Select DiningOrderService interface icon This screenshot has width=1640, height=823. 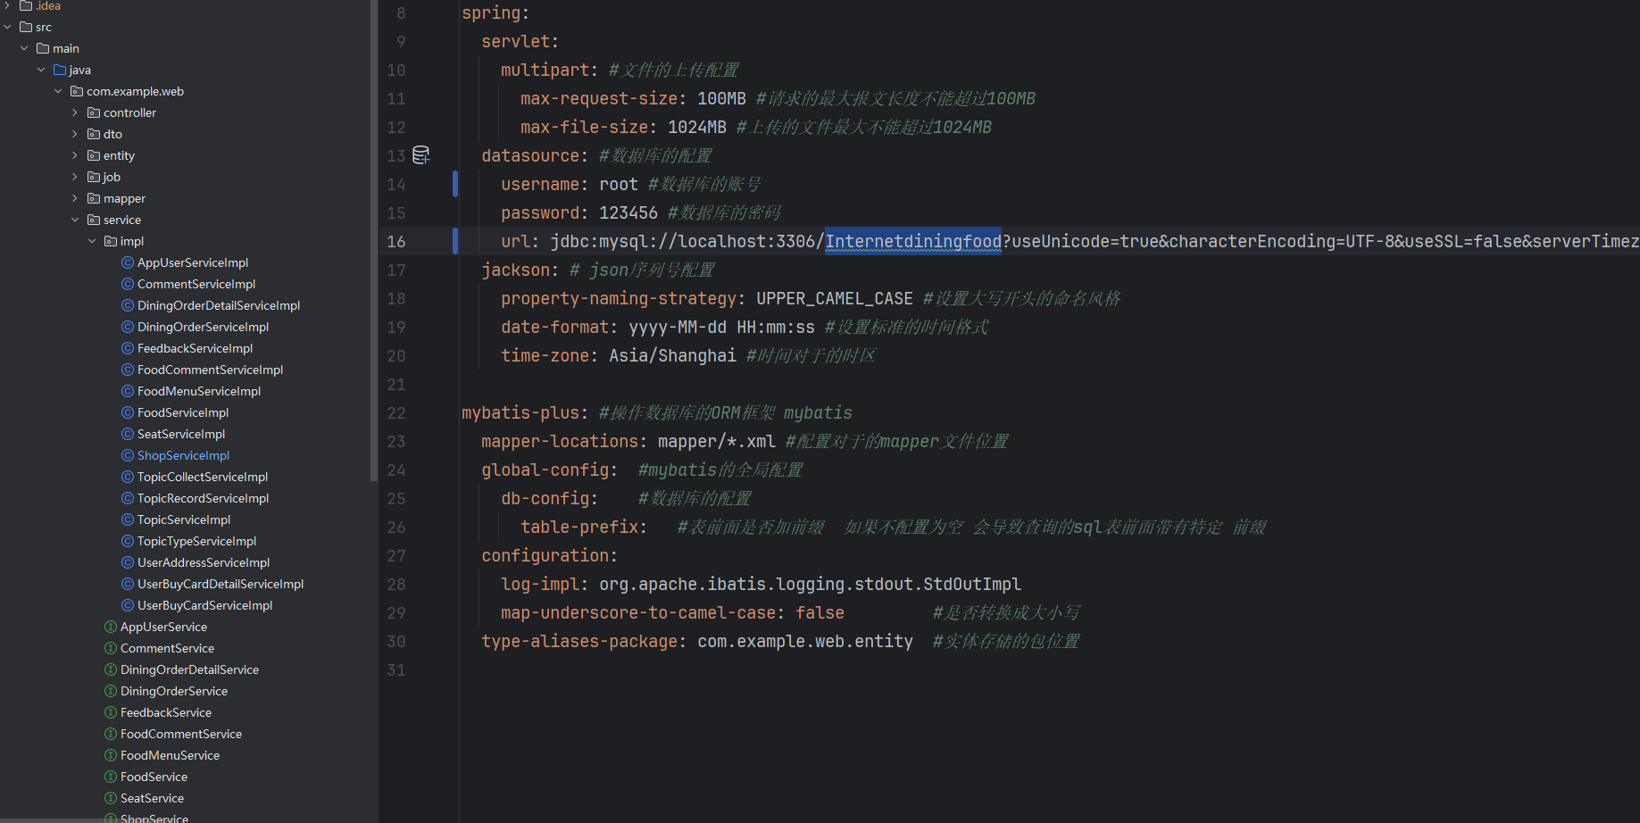(x=111, y=691)
